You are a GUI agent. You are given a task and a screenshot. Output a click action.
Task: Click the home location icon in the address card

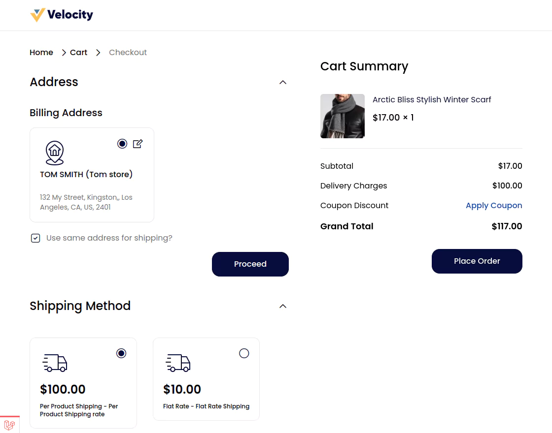[55, 153]
